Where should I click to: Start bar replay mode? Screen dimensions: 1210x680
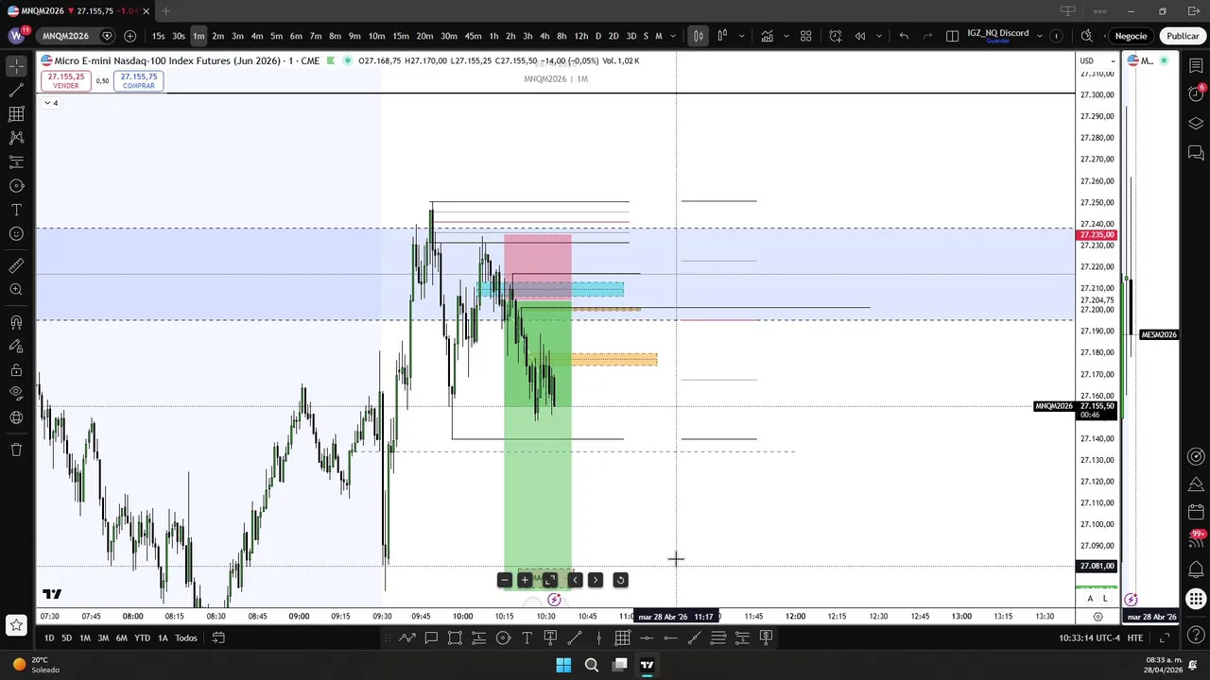pos(860,36)
